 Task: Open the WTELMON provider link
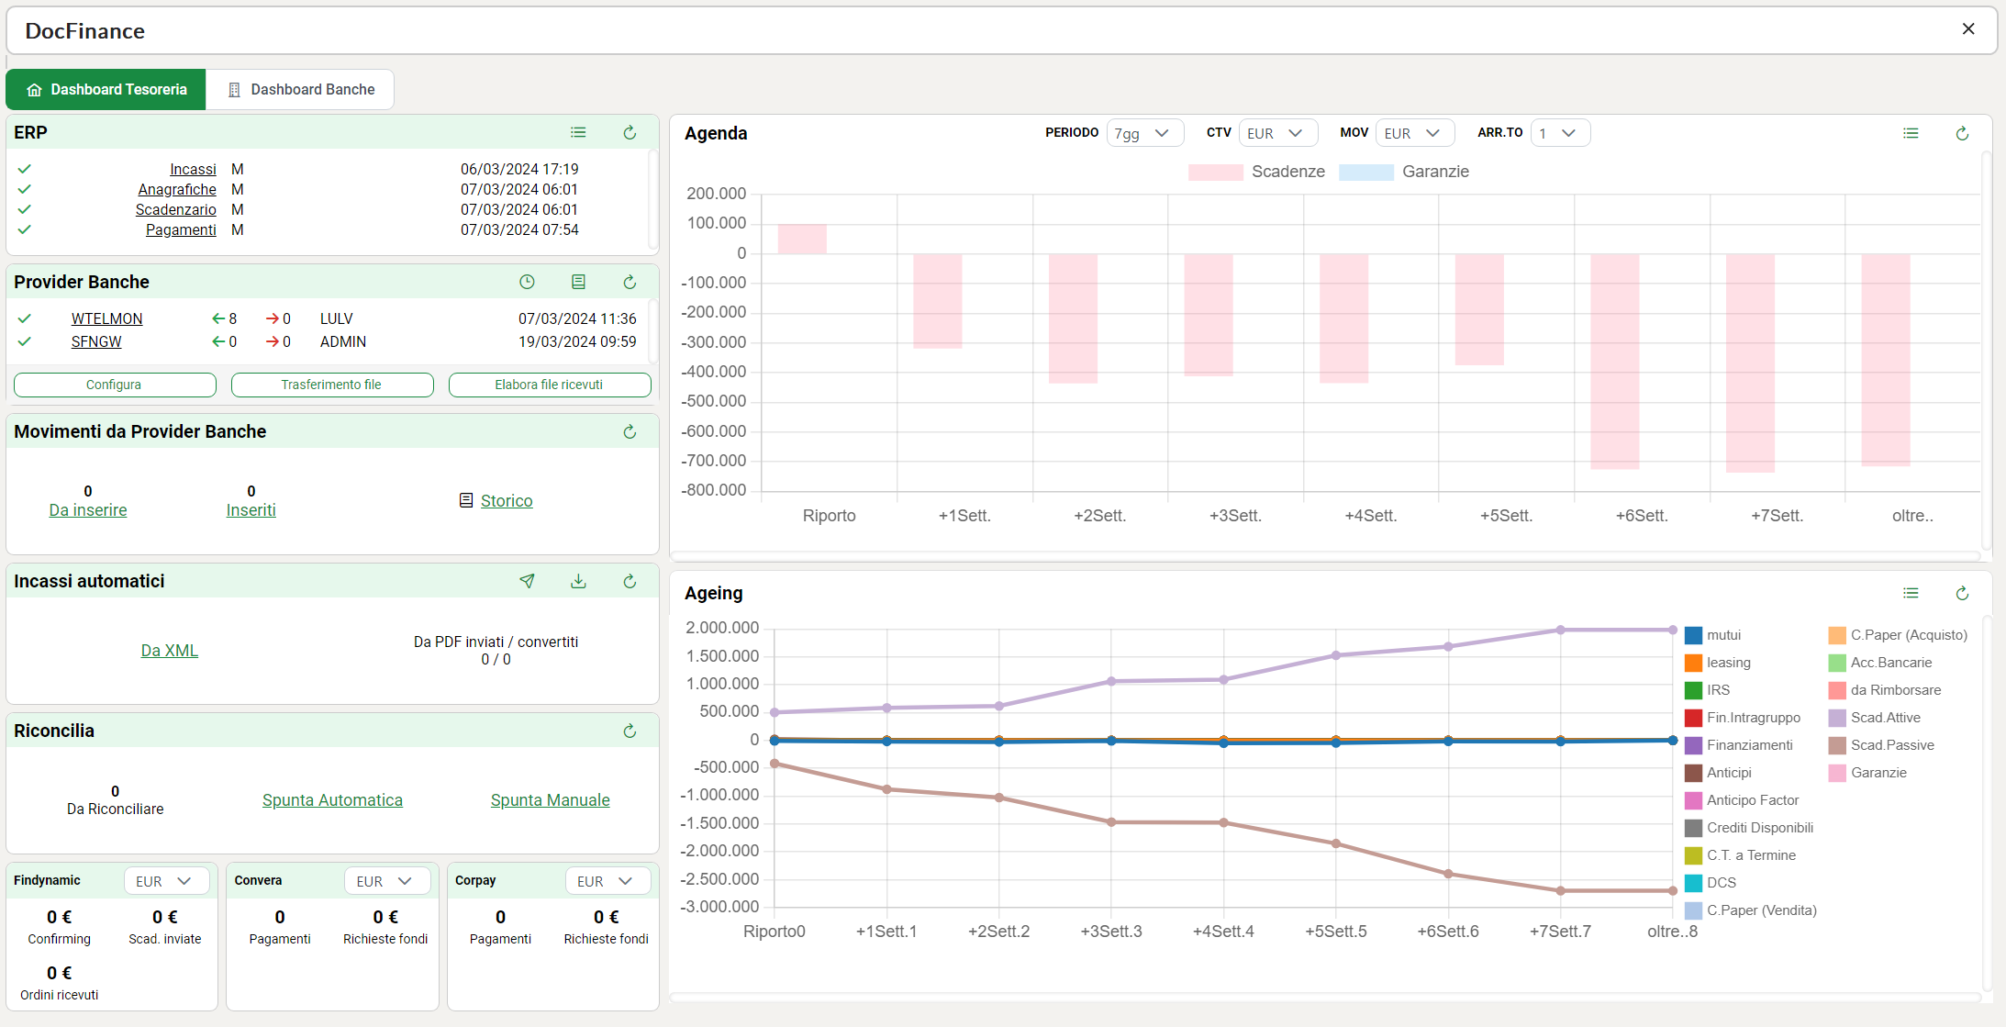106,318
